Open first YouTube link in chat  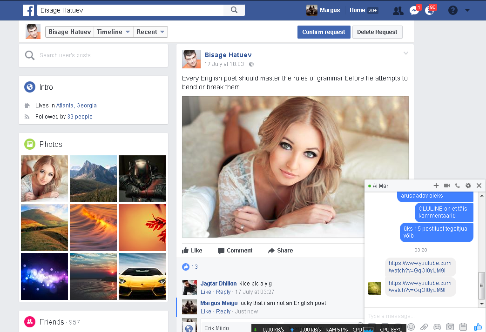pyautogui.click(x=420, y=266)
